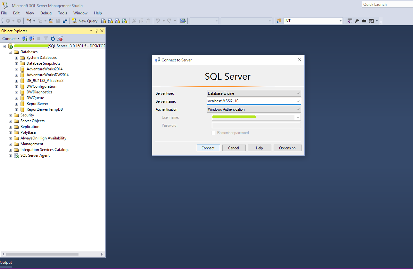The width and height of the screenshot is (413, 269).
Task: Select the ReportServerTempDB database
Action: tap(45, 109)
